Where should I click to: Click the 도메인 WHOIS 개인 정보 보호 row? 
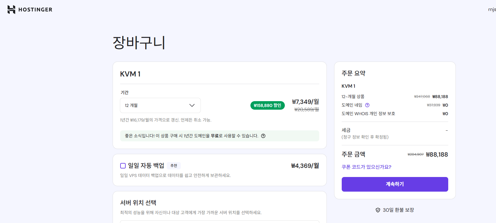click(395, 114)
